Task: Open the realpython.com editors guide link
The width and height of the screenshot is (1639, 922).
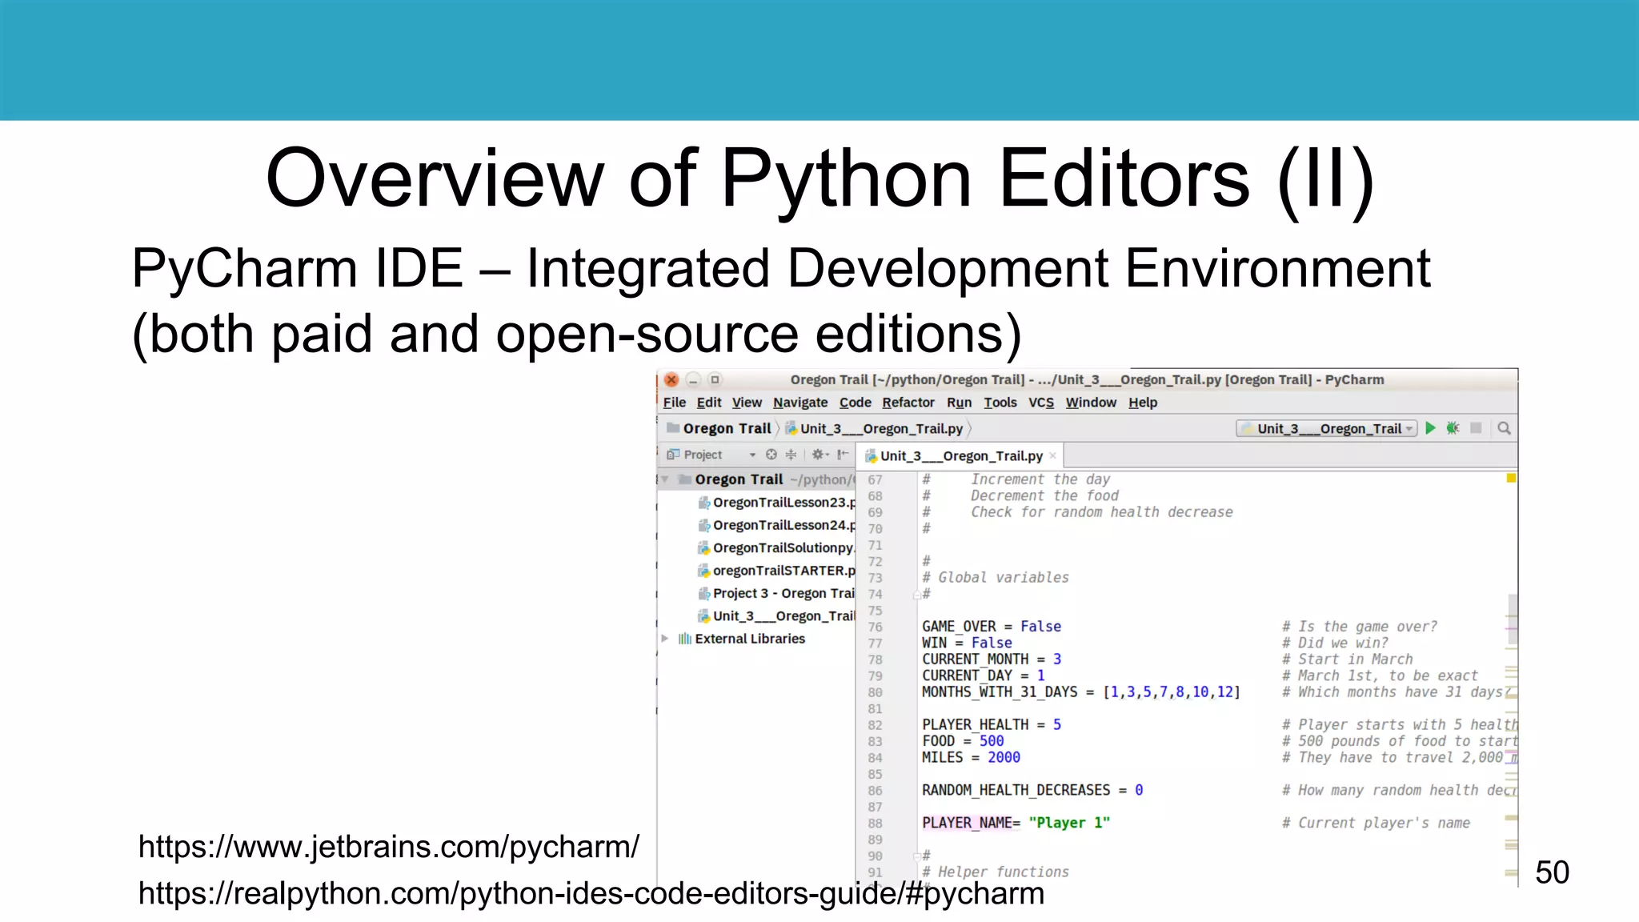Action: pyautogui.click(x=591, y=893)
